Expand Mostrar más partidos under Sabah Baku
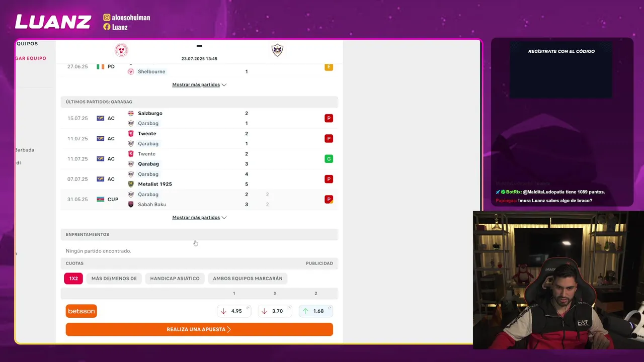Image resolution: width=644 pixels, height=362 pixels. pyautogui.click(x=199, y=217)
